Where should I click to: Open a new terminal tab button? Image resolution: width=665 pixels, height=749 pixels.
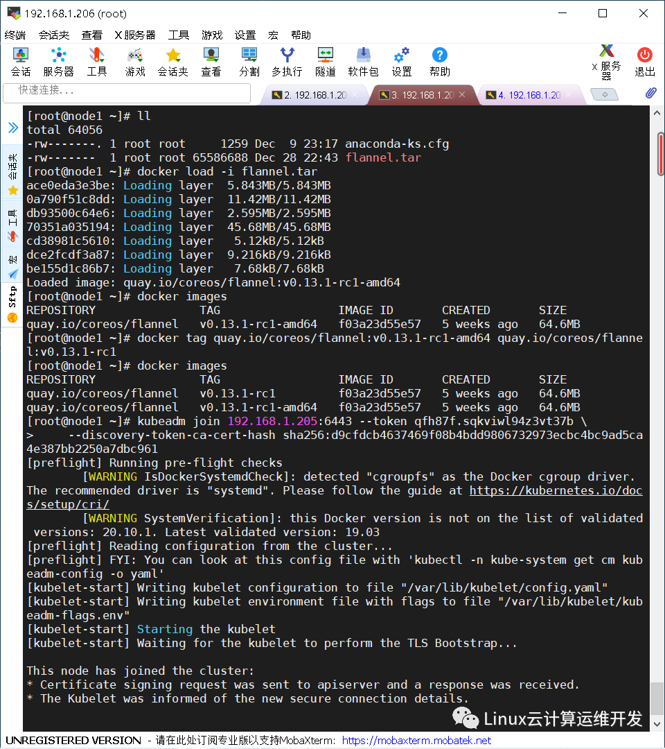click(605, 94)
